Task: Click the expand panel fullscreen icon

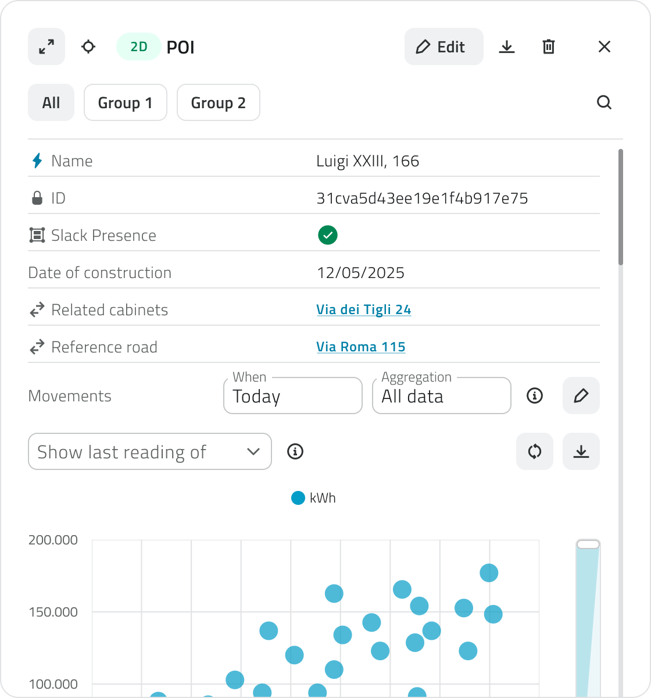Action: coord(46,47)
